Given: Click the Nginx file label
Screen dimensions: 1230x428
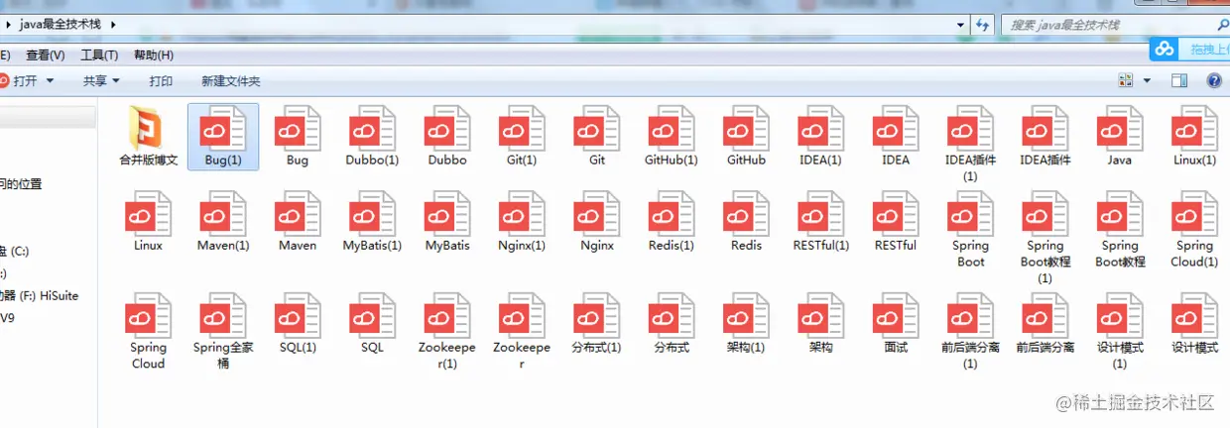Looking at the screenshot, I should click(597, 245).
